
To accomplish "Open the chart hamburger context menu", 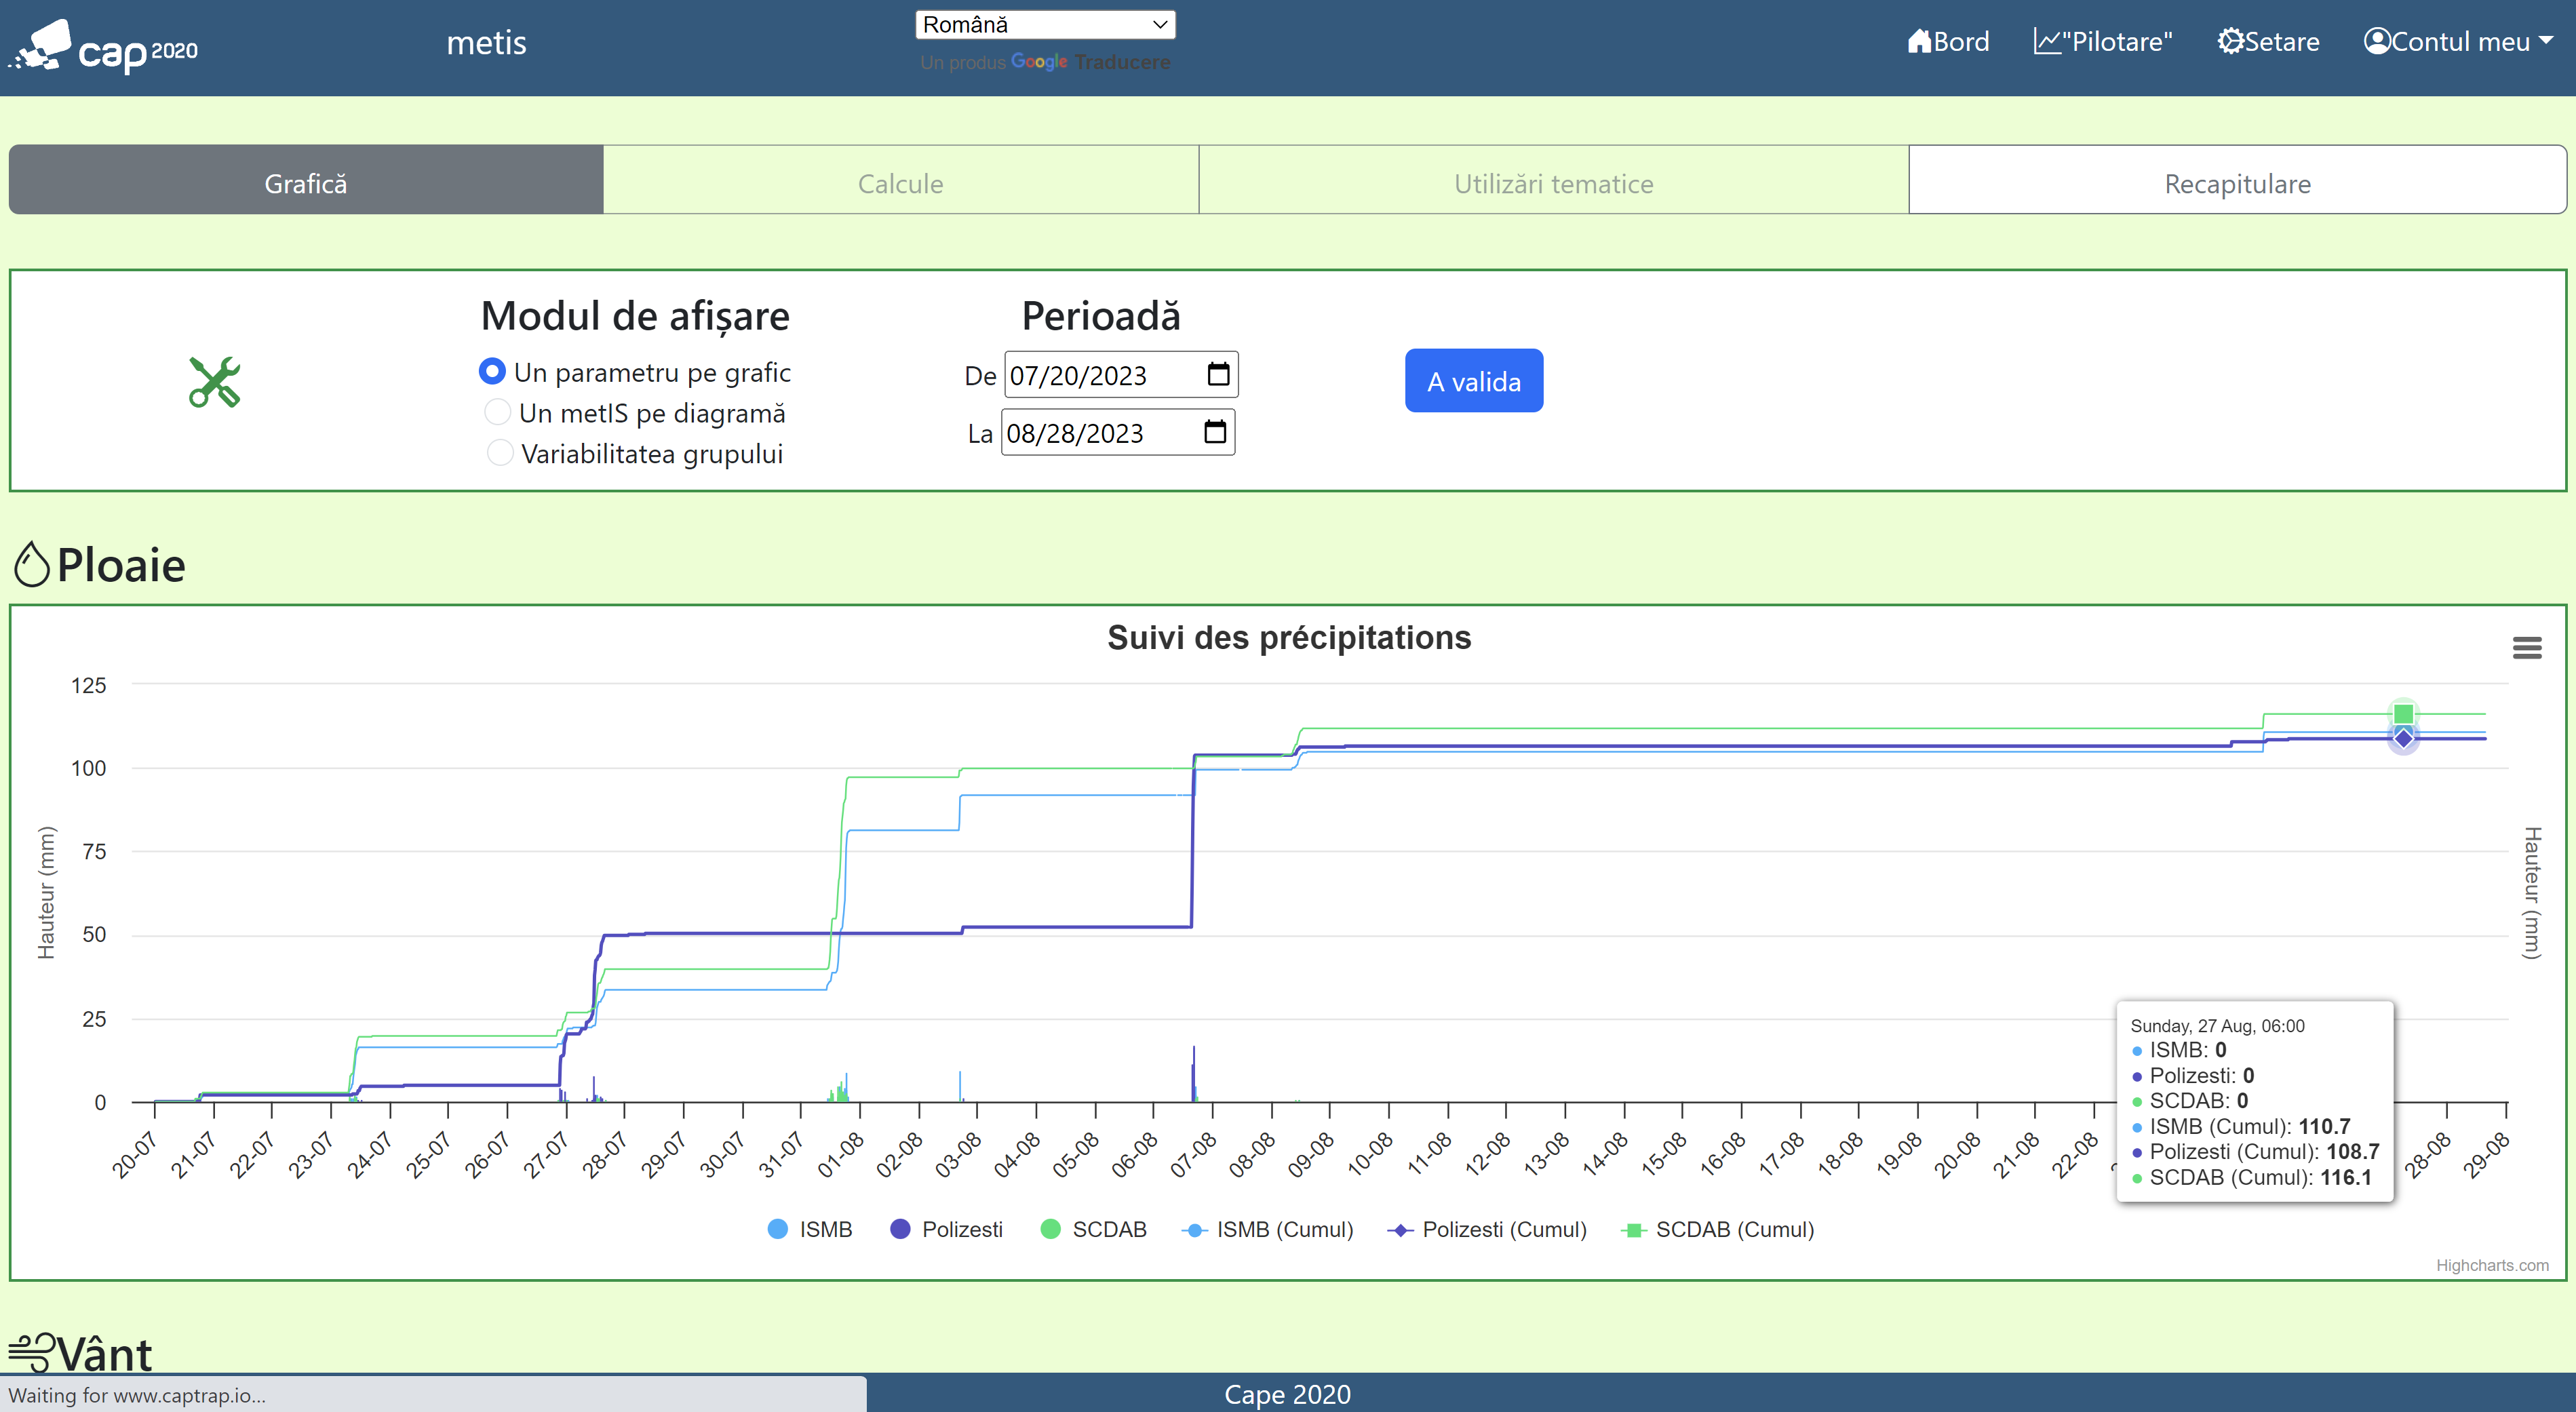I will (2526, 648).
